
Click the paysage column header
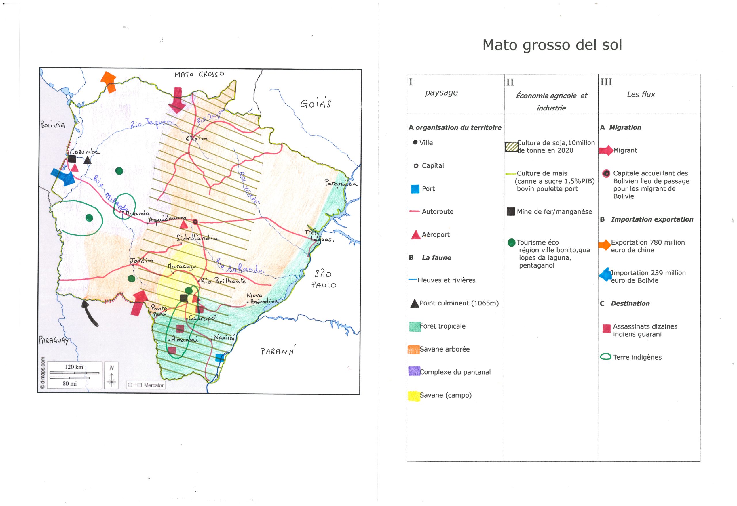click(441, 93)
